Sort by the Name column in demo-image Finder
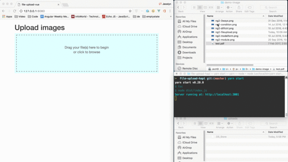The image size is (288, 162). [236, 16]
